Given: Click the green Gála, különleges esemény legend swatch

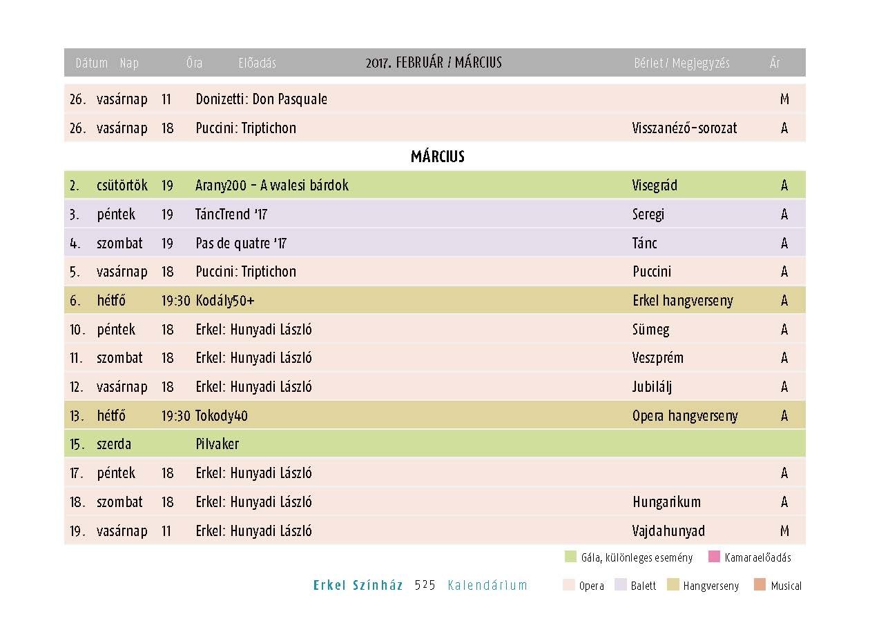Looking at the screenshot, I should point(570,557).
